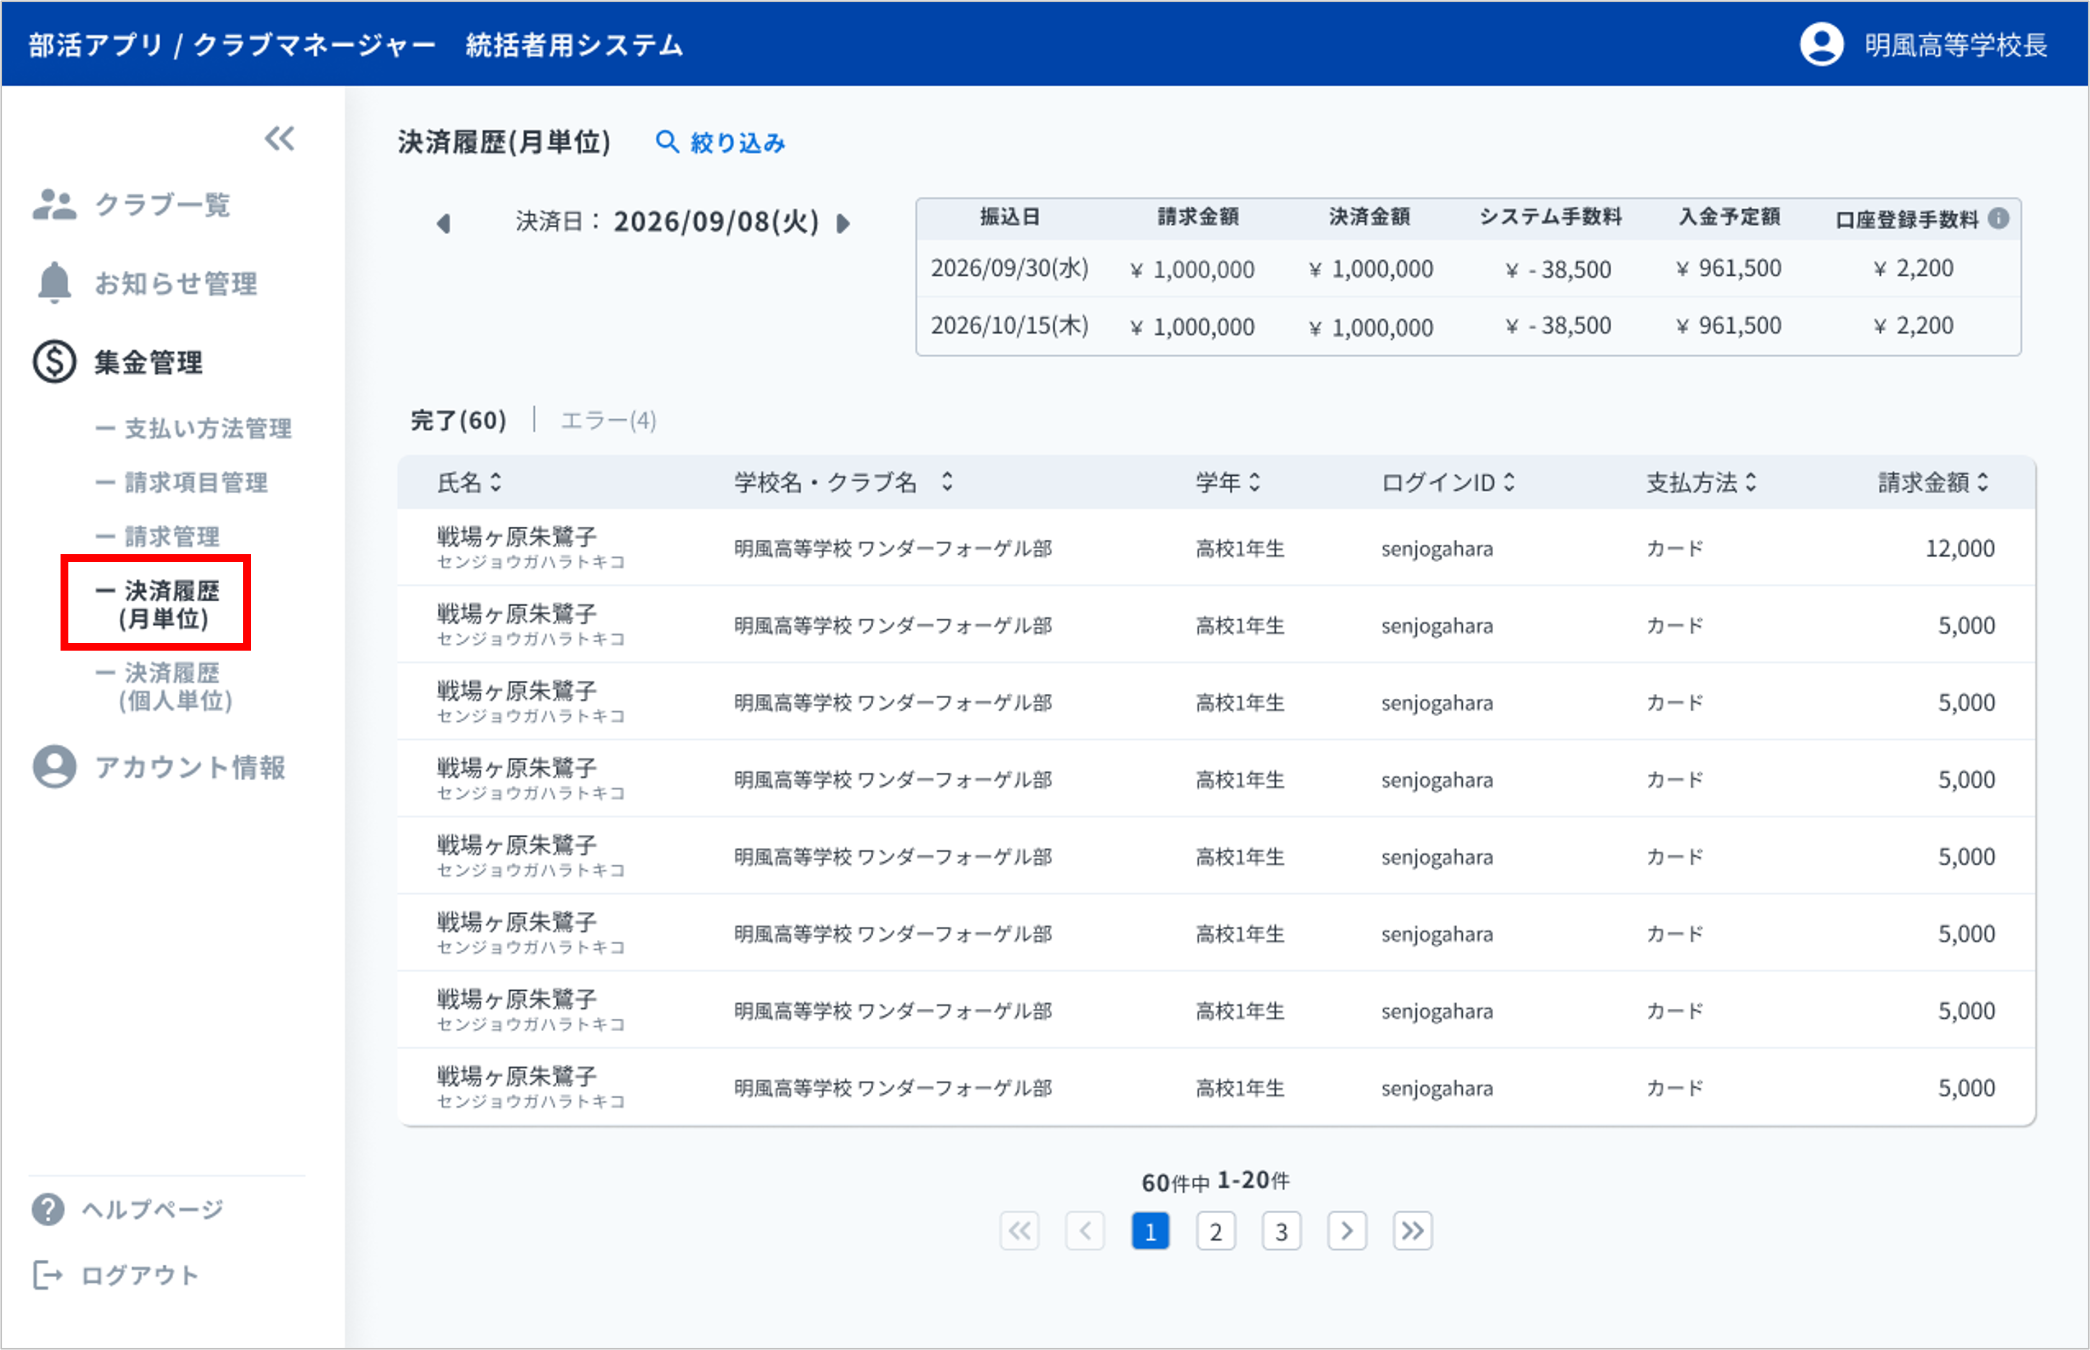Viewport: 2090px width, 1350px height.
Task: Go to next results page
Action: pos(1347,1232)
